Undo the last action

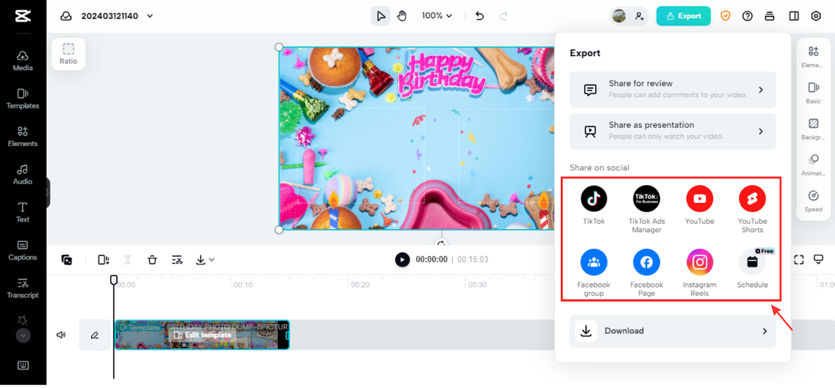coord(480,16)
